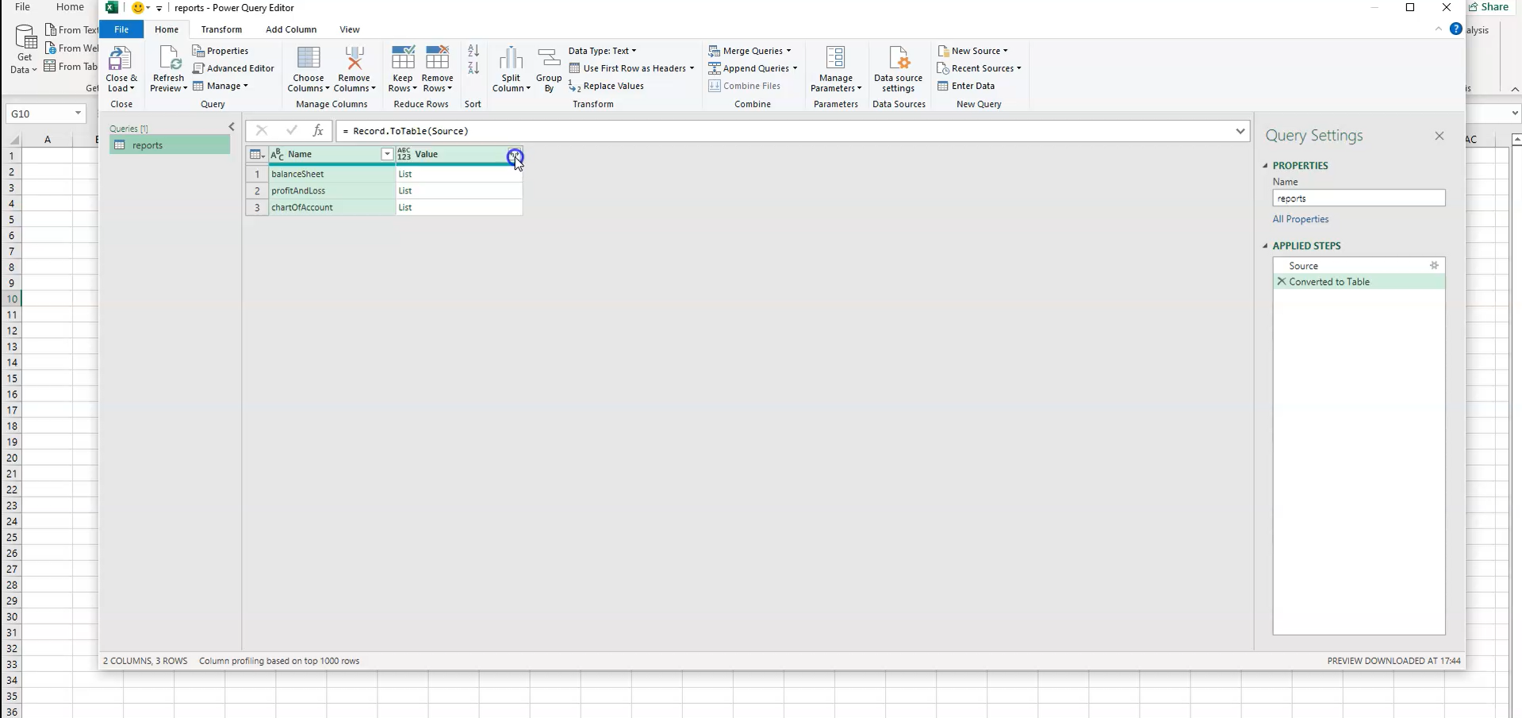Open settings gear for Source step
The width and height of the screenshot is (1522, 718).
click(x=1435, y=266)
